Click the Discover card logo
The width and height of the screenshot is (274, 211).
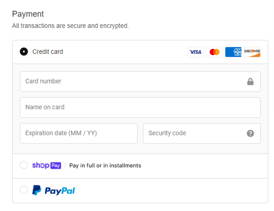[x=252, y=52]
